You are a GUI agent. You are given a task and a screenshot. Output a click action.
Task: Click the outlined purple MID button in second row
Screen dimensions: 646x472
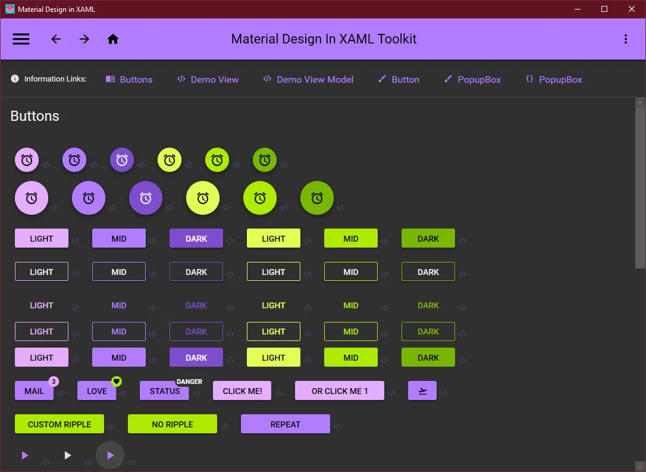pyautogui.click(x=118, y=271)
